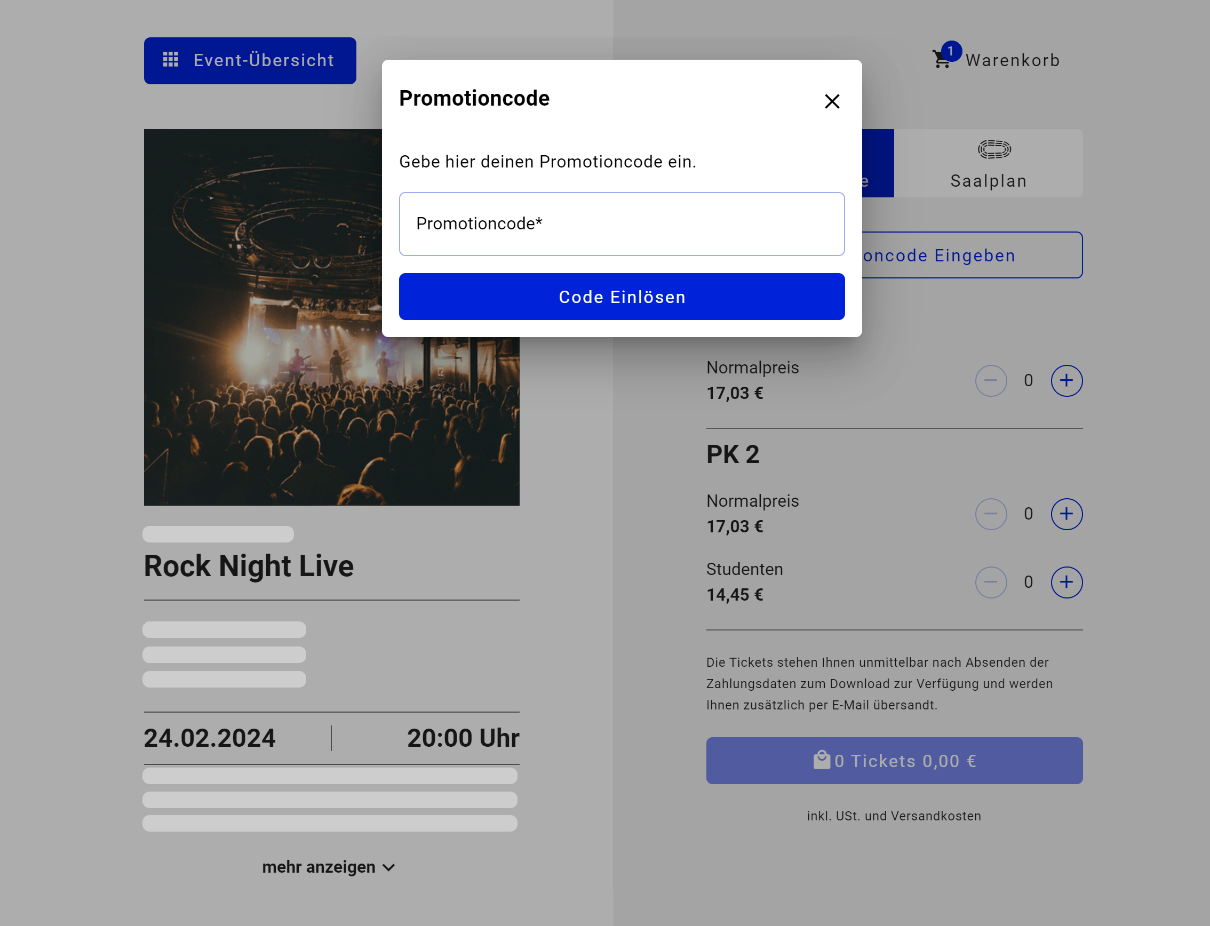The image size is (1210, 926).
Task: Click the shopping bag icon on Tickets button
Action: (x=822, y=760)
